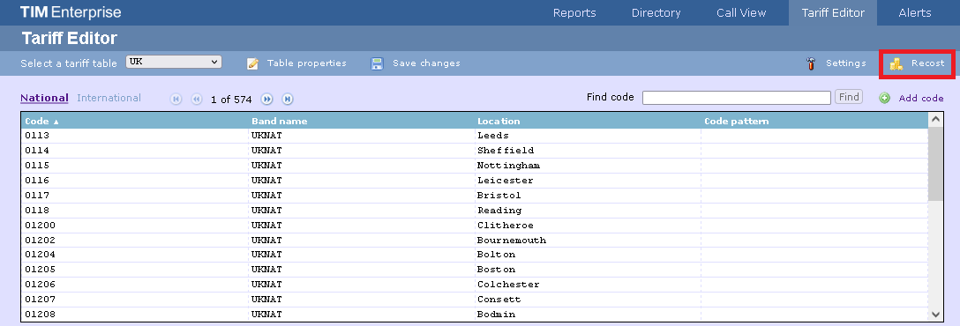The width and height of the screenshot is (960, 326).
Task: Select code 0116 cell
Action: coord(135,181)
